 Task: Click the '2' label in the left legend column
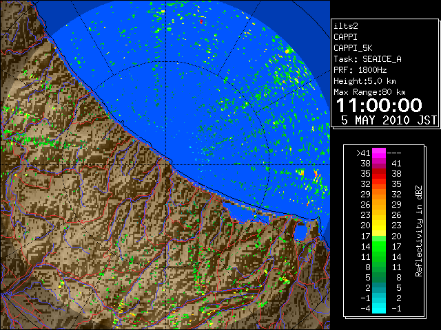(367, 287)
